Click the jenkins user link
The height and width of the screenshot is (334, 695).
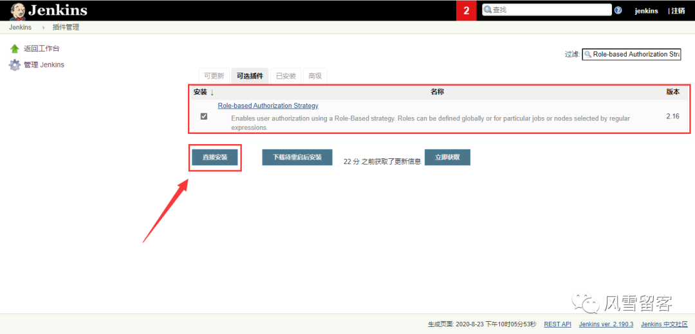point(646,11)
